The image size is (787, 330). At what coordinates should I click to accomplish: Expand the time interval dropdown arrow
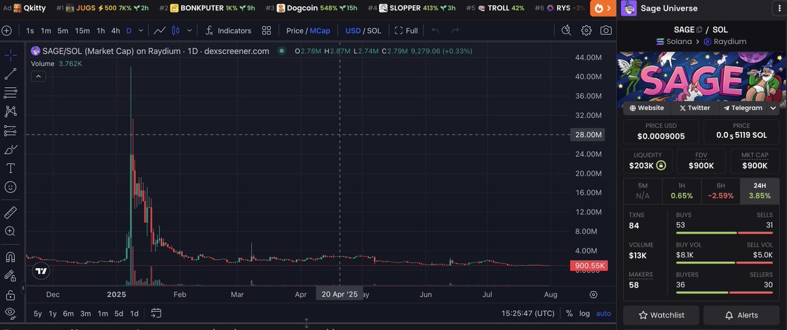click(140, 31)
